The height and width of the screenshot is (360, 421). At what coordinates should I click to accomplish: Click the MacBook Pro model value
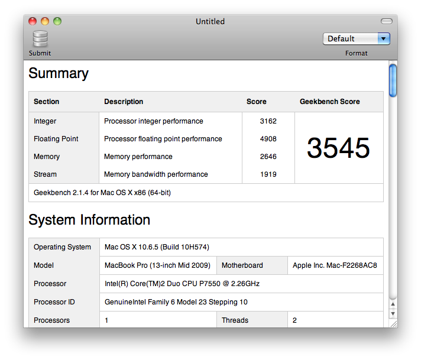158,265
